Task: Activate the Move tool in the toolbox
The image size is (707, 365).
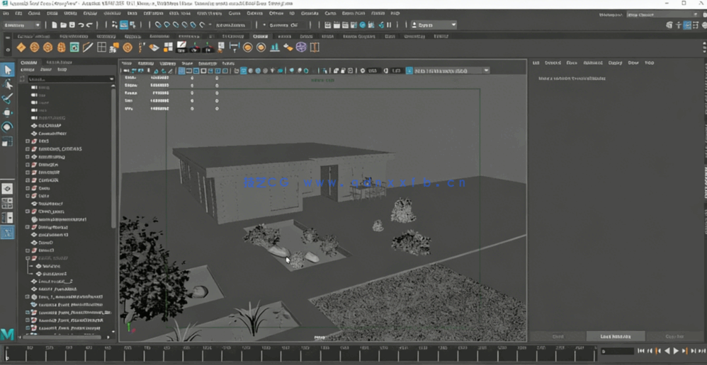Action: coord(8,112)
